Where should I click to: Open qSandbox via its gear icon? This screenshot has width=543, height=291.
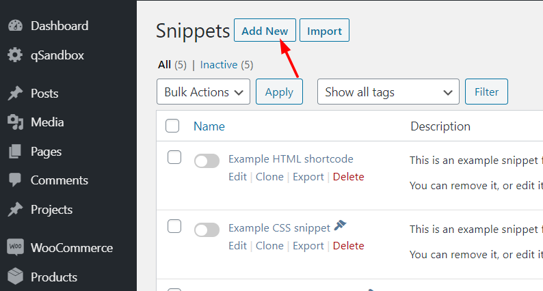coord(15,55)
